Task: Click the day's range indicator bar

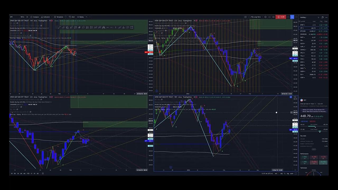Action: pos(314,126)
